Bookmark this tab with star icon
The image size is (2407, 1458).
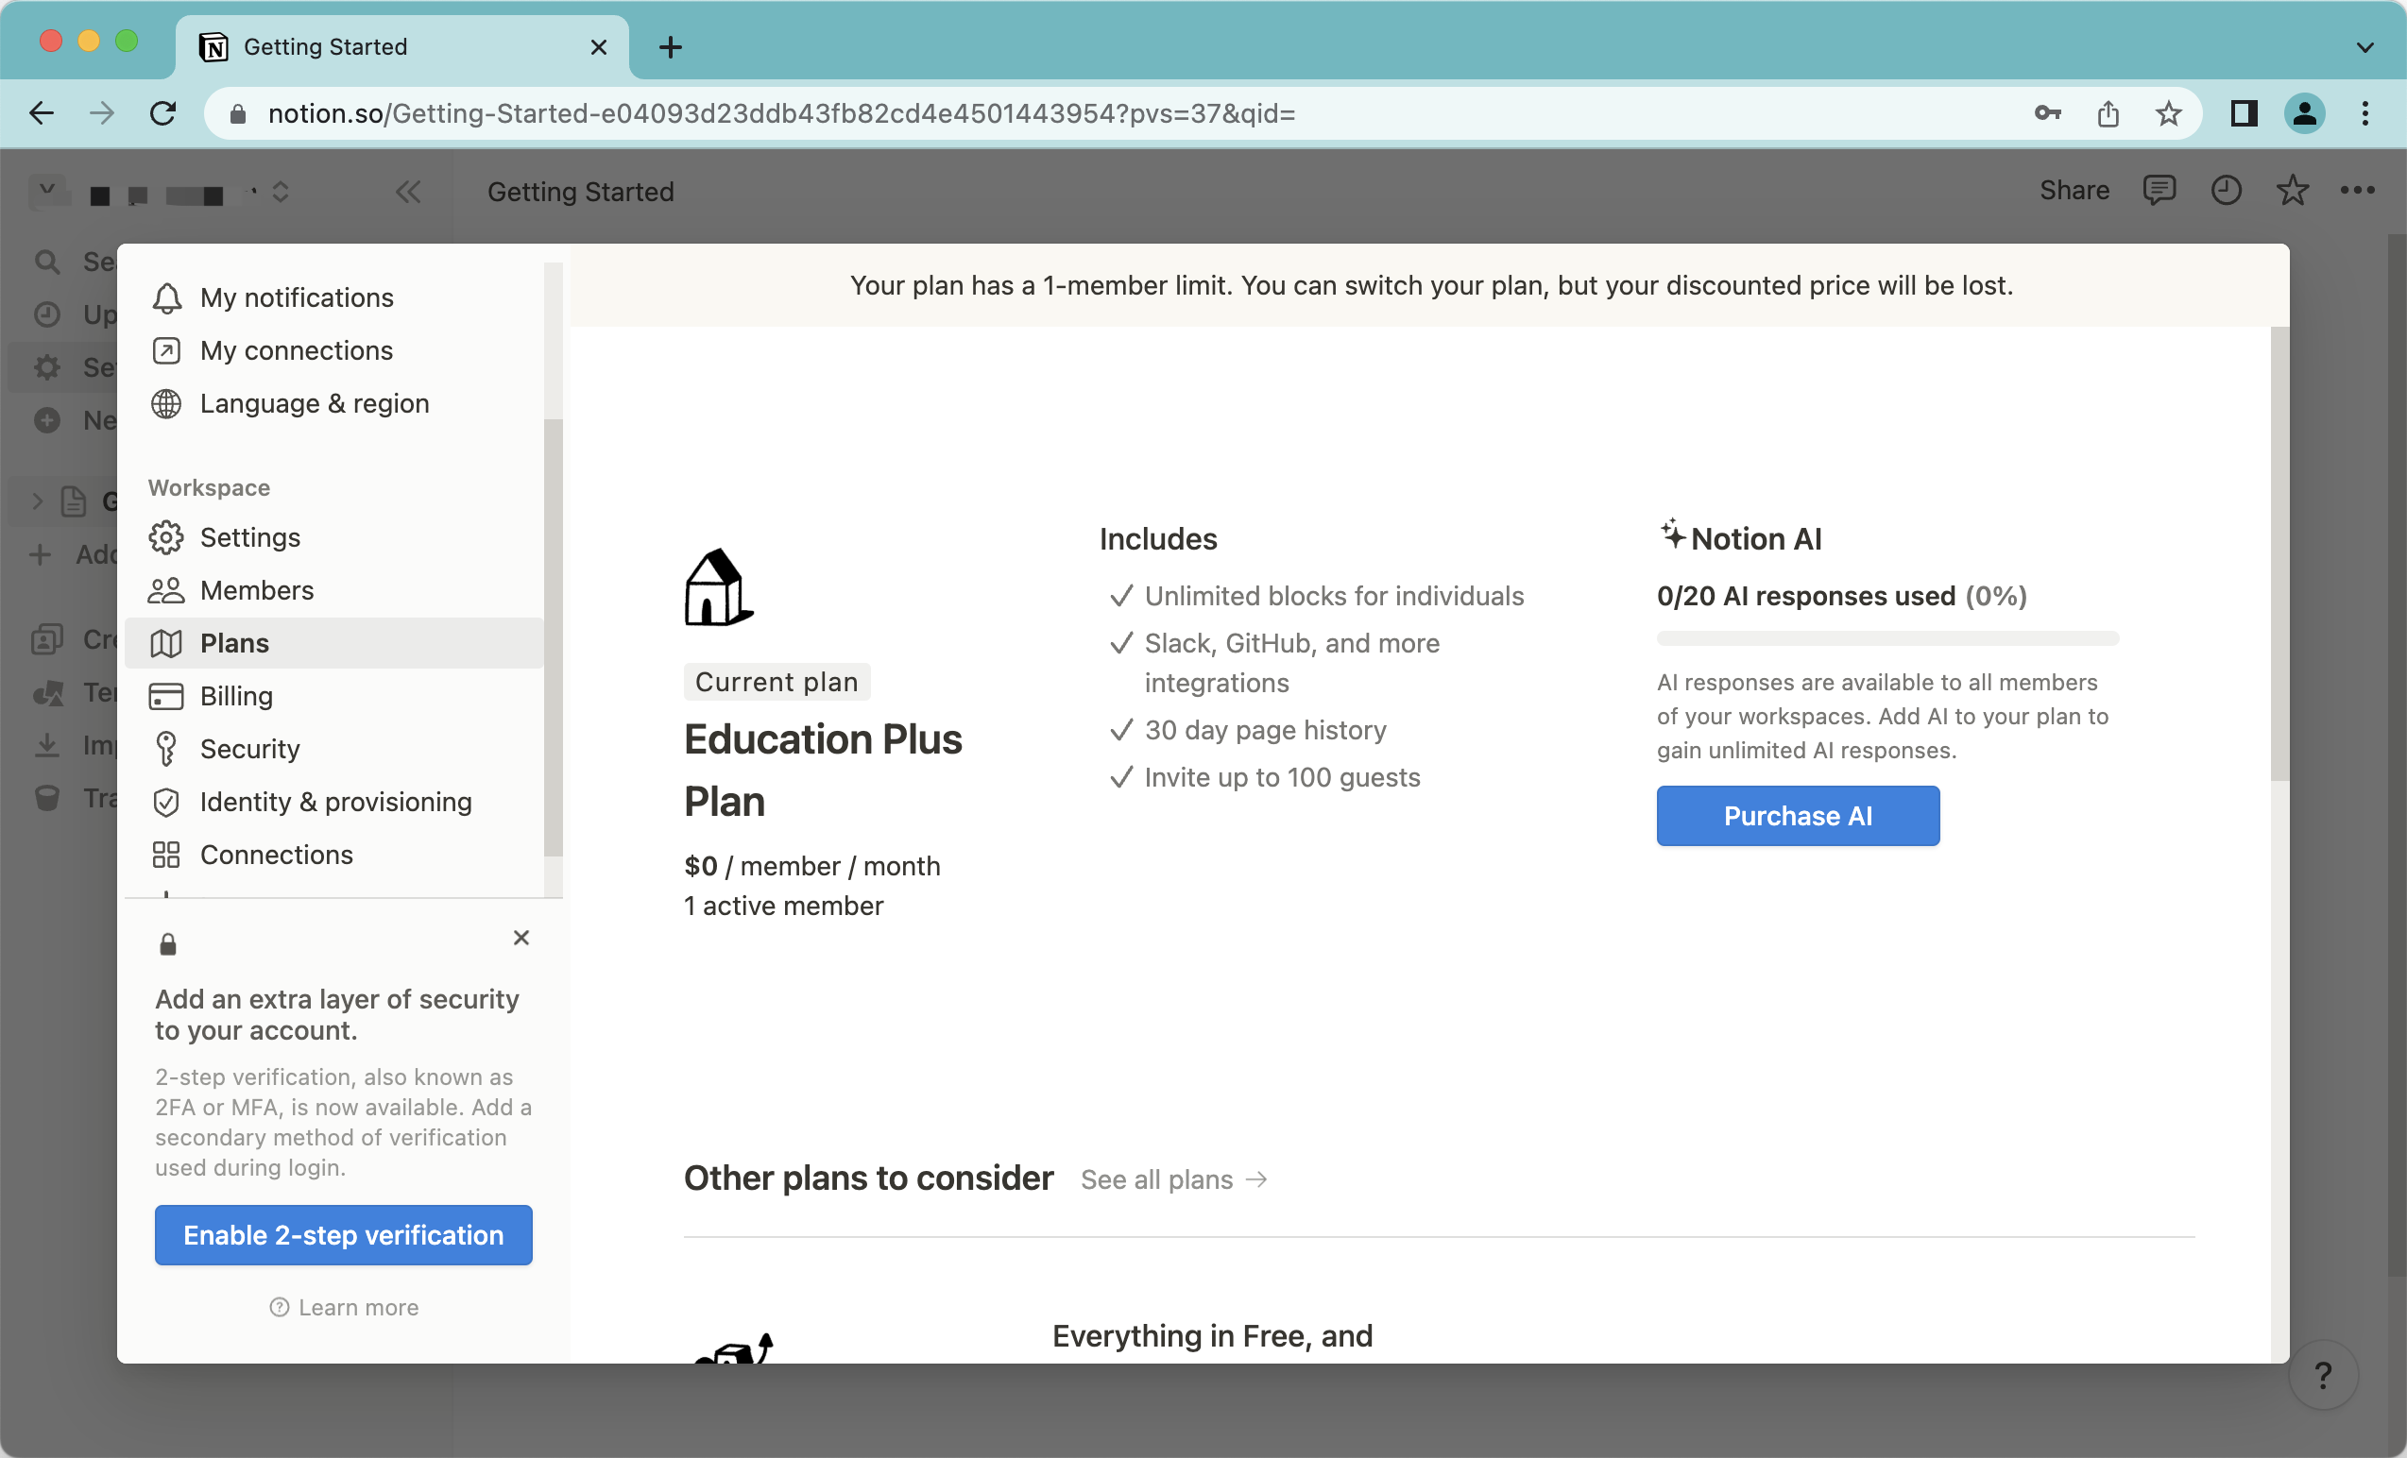tap(2169, 114)
